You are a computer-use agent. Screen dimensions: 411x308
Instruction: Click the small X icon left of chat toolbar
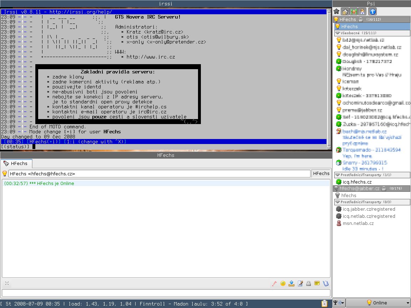(7, 283)
